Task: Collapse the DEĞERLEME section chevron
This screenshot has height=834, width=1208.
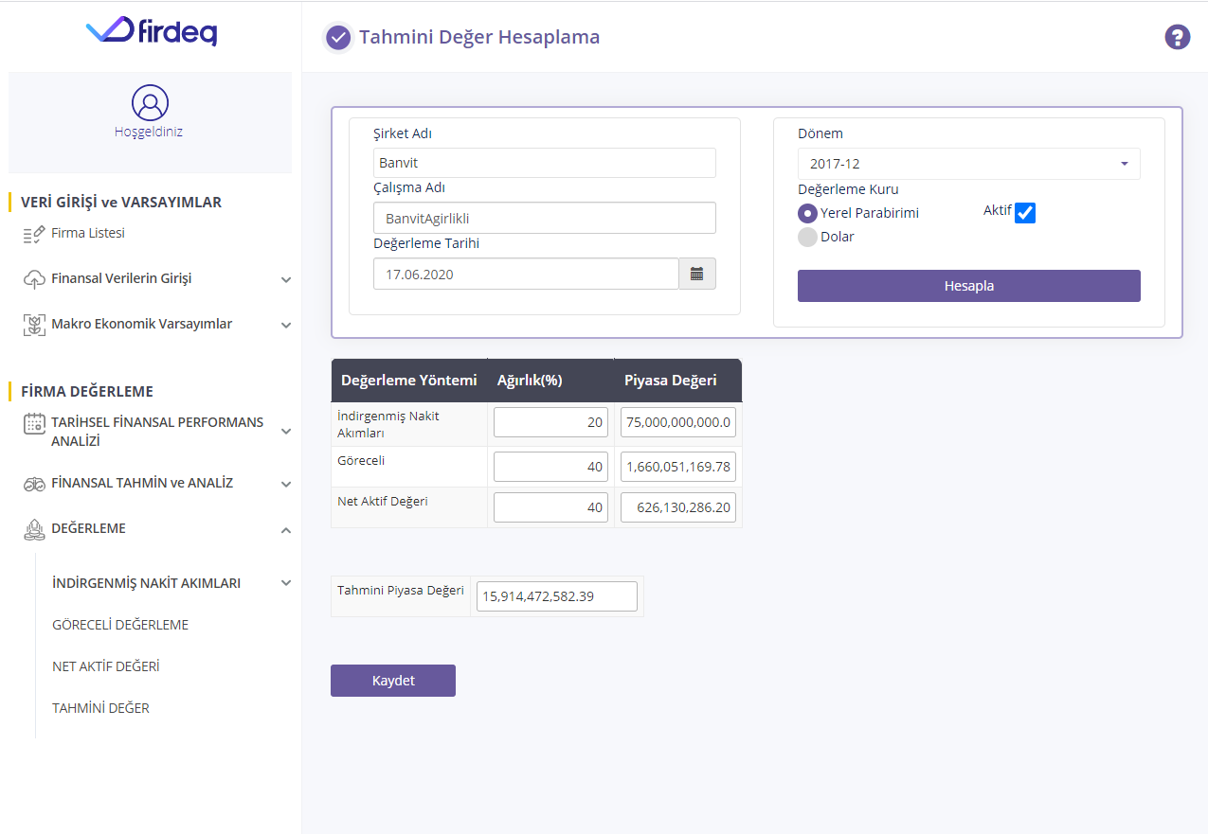Action: coord(286,530)
